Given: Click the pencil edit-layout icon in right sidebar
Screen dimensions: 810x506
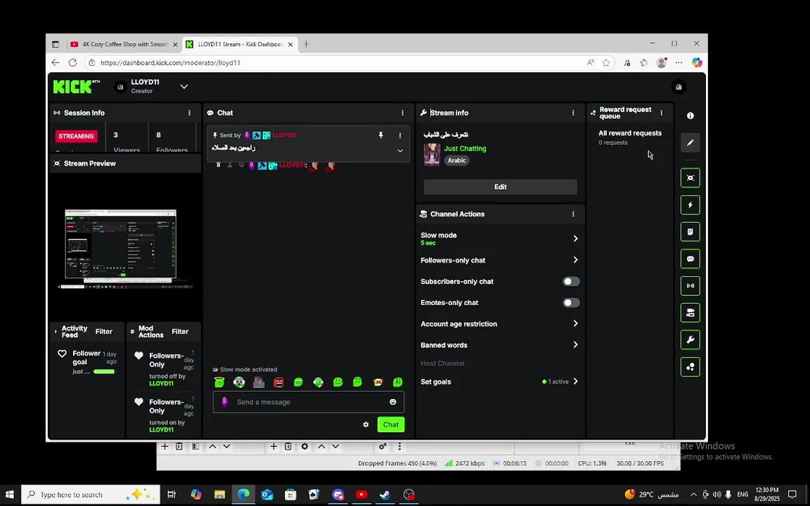Looking at the screenshot, I should [x=690, y=143].
